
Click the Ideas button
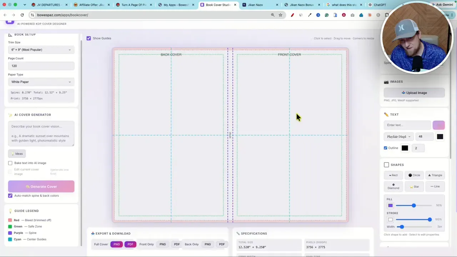click(17, 153)
